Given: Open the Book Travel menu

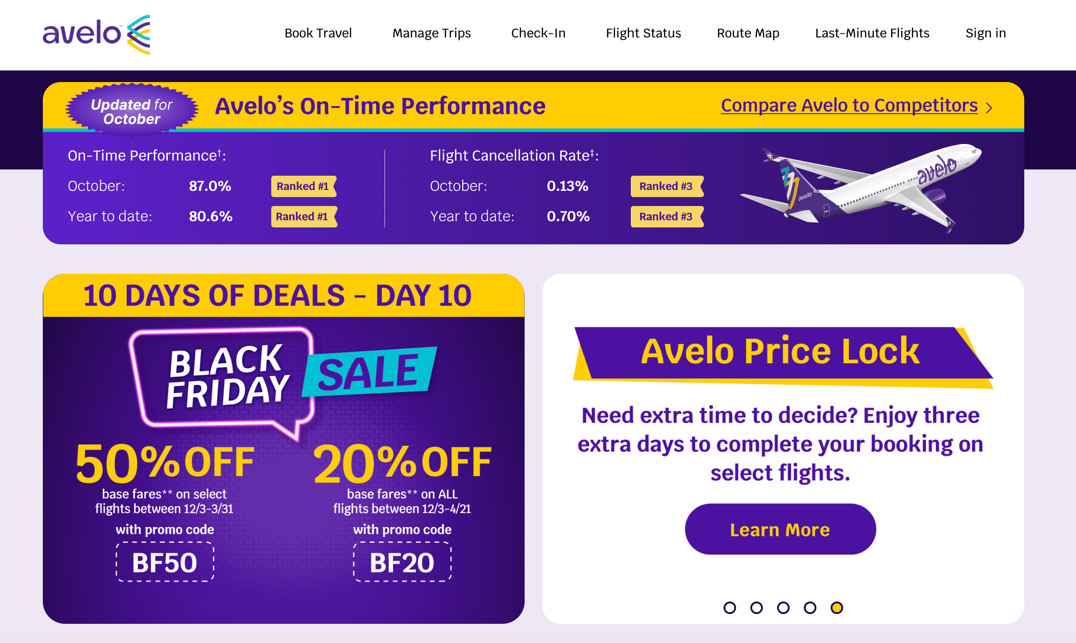Looking at the screenshot, I should click(318, 33).
